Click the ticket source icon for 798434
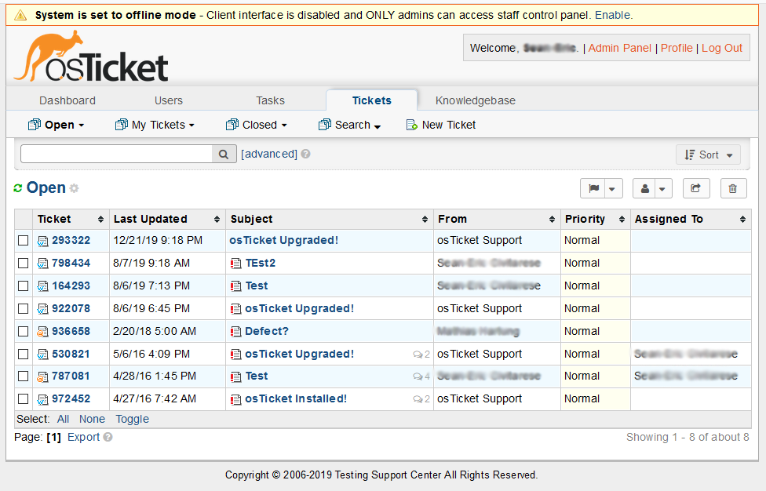766x491 pixels. pos(43,264)
